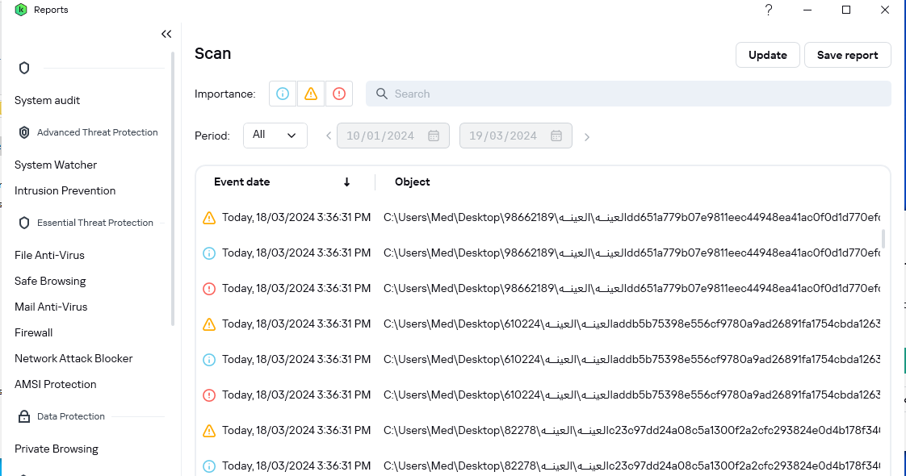Toggle informational events importance filter
This screenshot has height=476, width=906.
(283, 94)
